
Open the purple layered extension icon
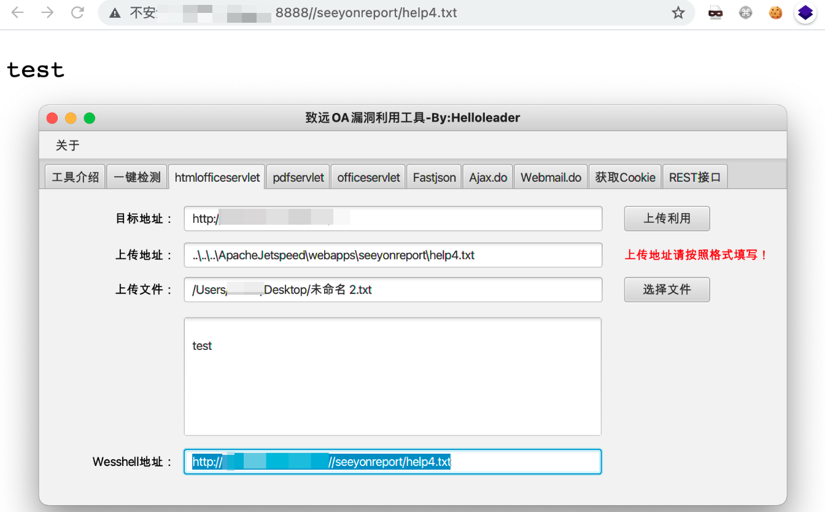pyautogui.click(x=805, y=12)
